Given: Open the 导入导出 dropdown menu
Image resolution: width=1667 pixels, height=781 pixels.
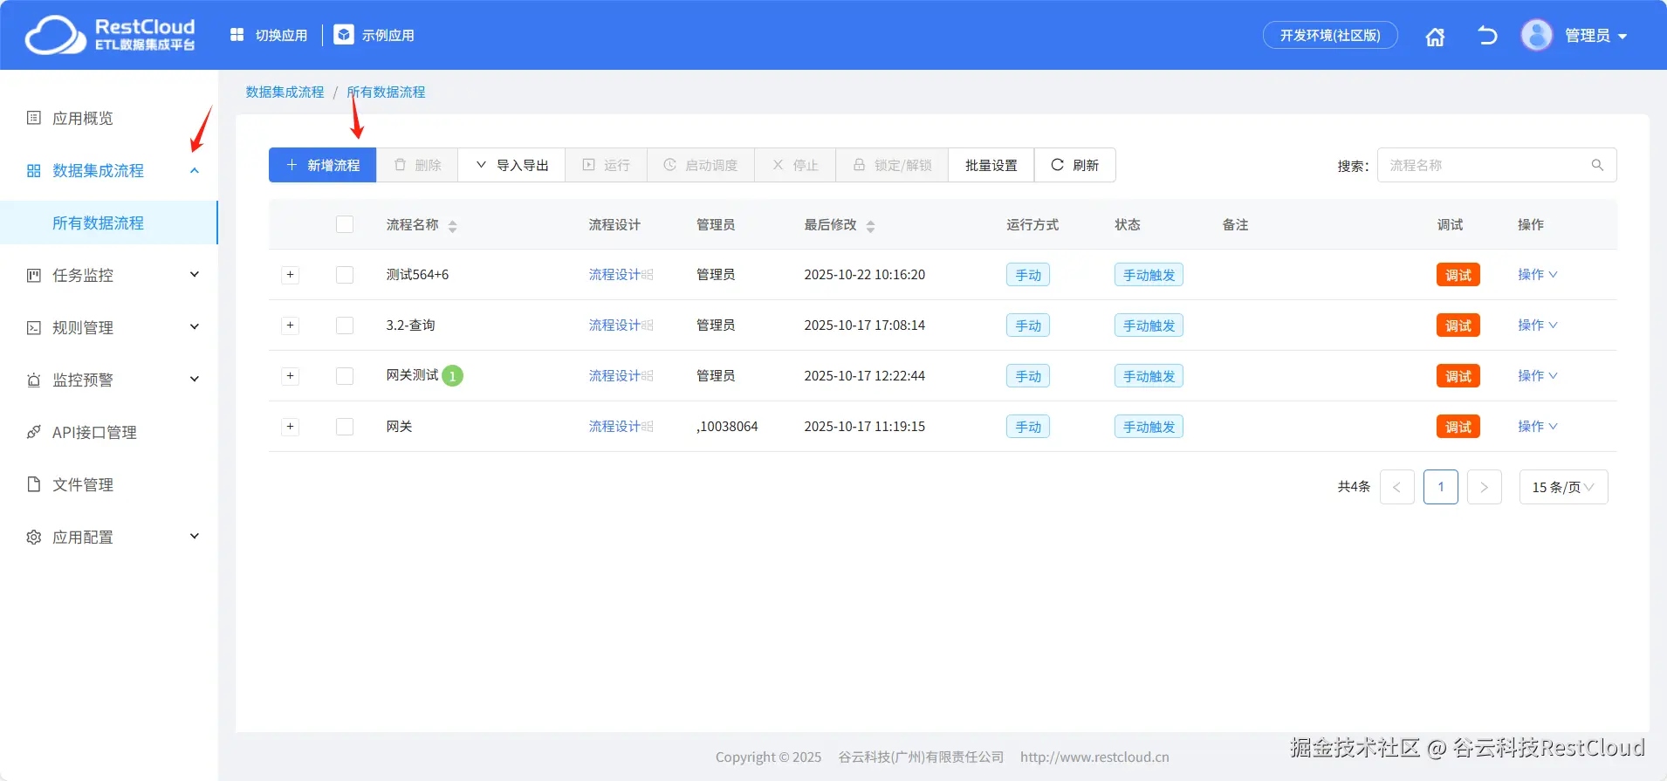Looking at the screenshot, I should click(512, 165).
